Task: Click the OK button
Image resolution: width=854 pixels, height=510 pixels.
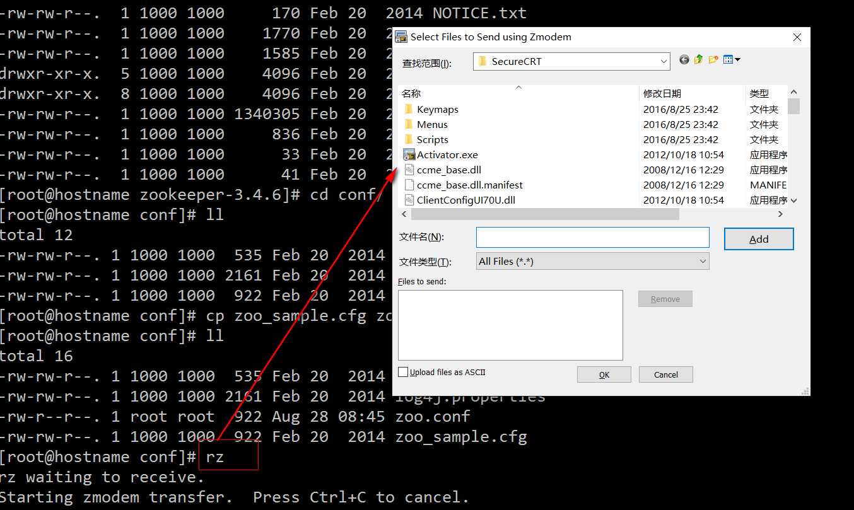Action: point(604,374)
